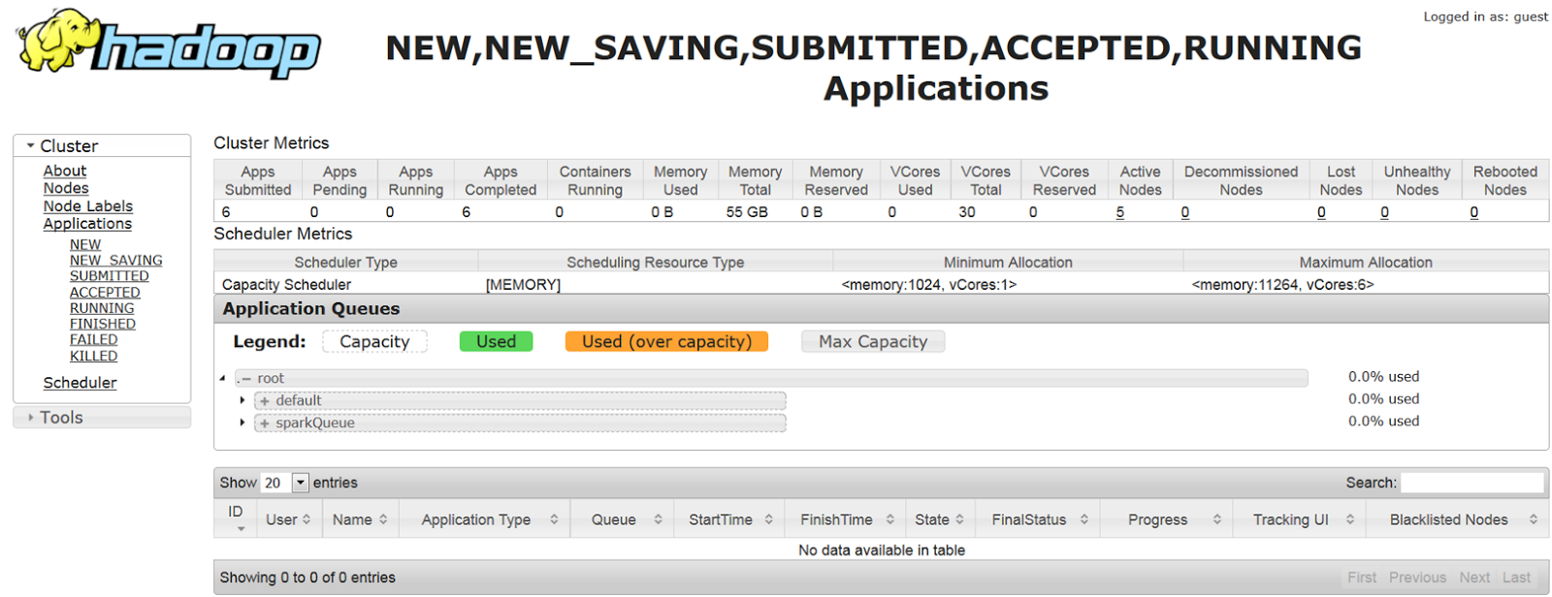Open the Node Labels link
Screen dimensions: 1552x597
(x=88, y=206)
